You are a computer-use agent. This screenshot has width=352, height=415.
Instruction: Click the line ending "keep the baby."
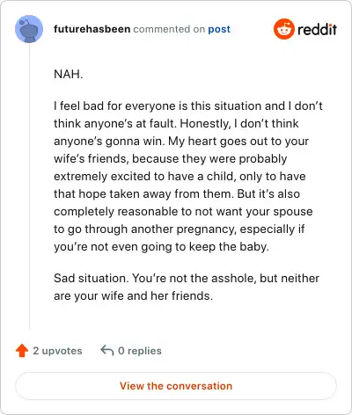click(x=161, y=247)
